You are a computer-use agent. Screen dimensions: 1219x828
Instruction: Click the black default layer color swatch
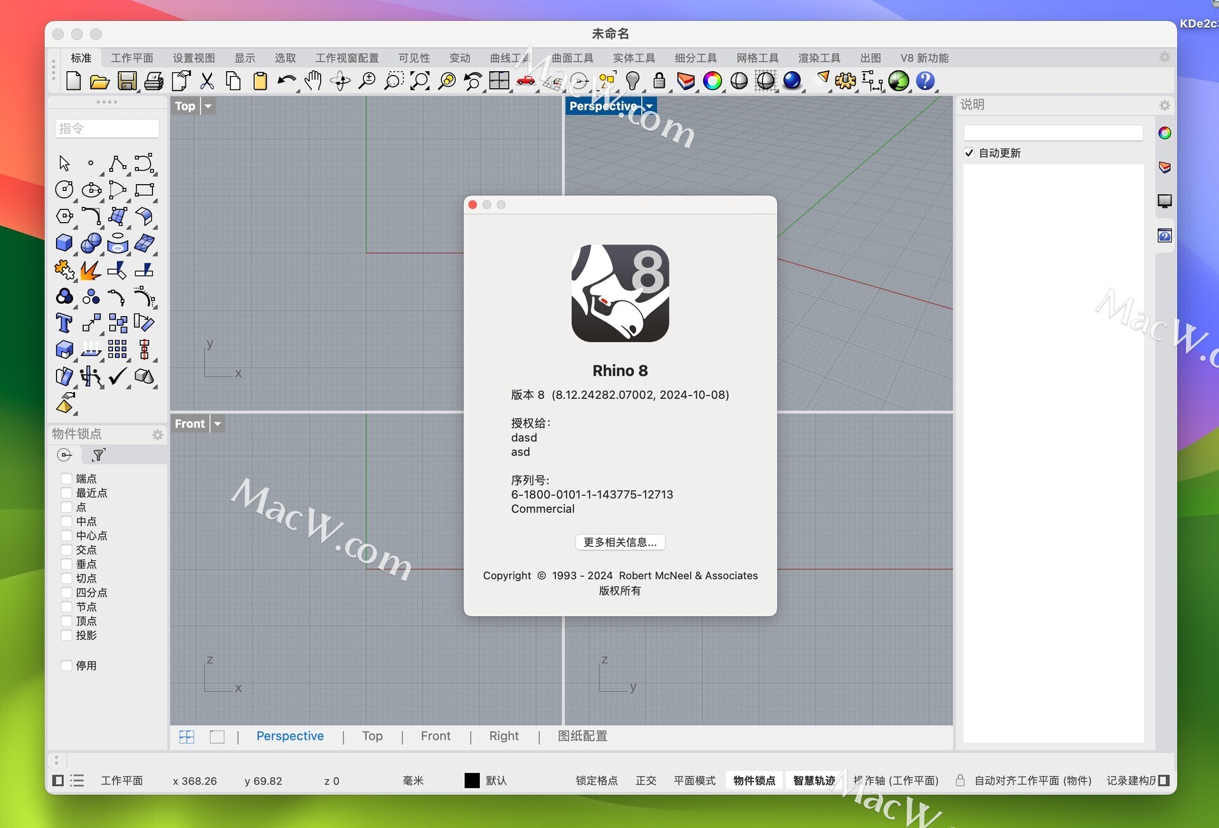pyautogui.click(x=472, y=780)
